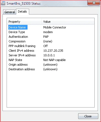Select the Server IPv4 address property
The width and height of the screenshot is (101, 122).
click(x=22, y=55)
